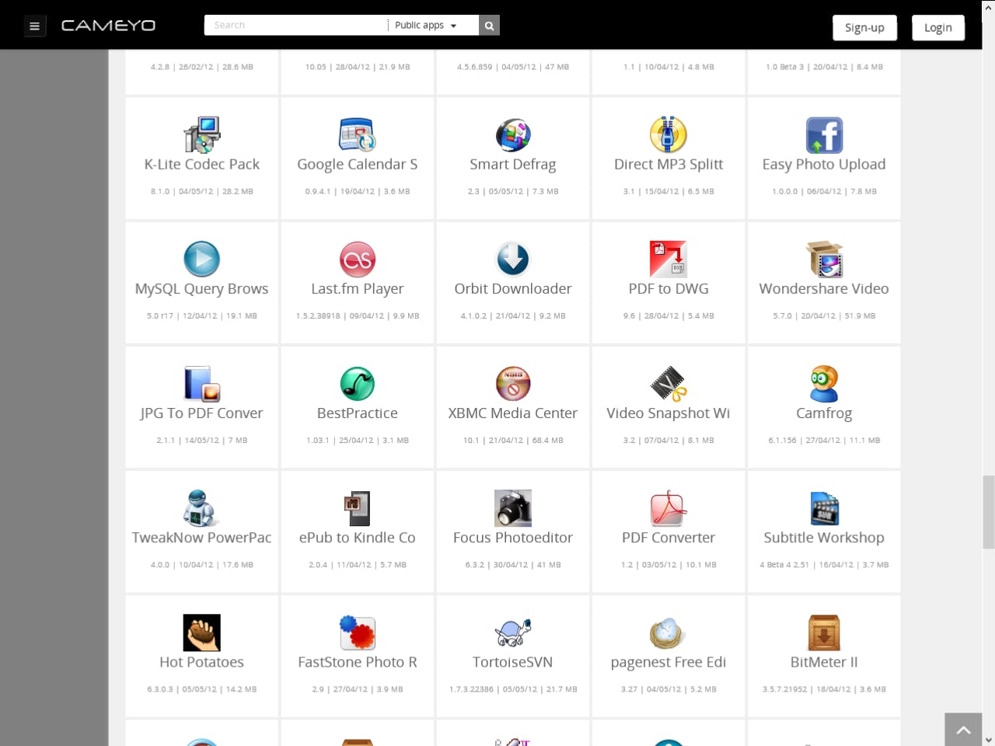Open the FastStone Photo R icon
Screen dimensions: 995x746
pos(358,633)
